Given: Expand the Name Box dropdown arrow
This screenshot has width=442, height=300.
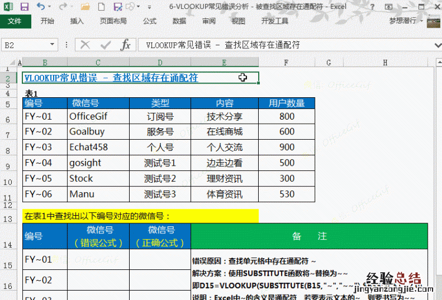Looking at the screenshot, I should 52,45.
